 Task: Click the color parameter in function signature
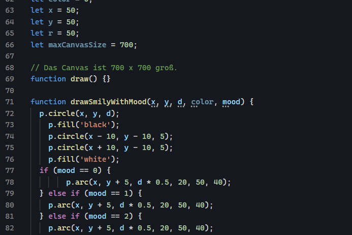point(203,102)
